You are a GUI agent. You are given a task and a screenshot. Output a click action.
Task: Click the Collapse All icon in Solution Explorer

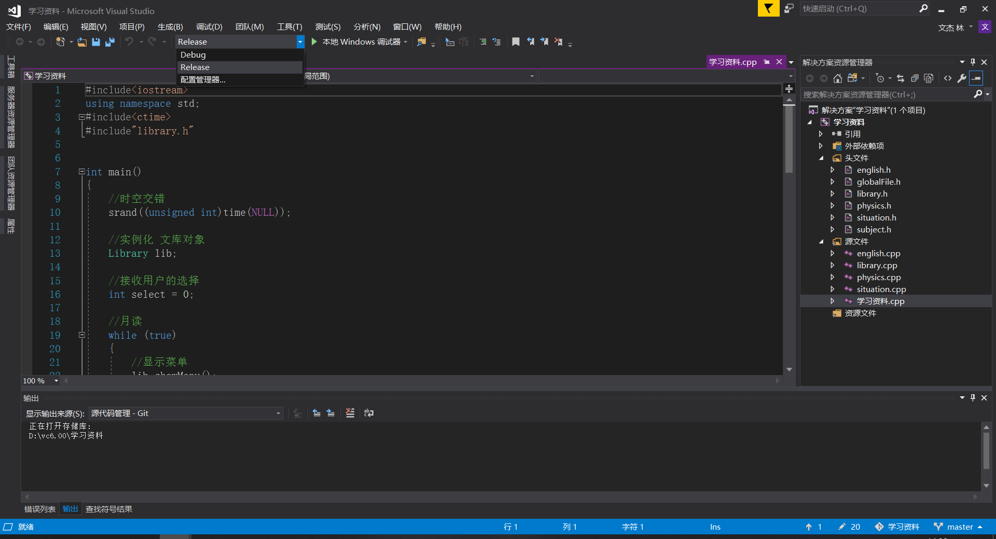tap(915, 78)
